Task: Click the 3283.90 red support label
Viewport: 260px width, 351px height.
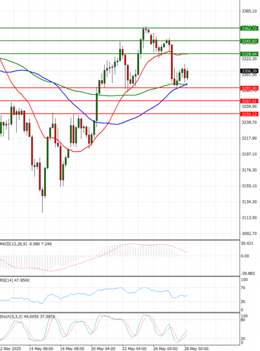Action: [x=249, y=88]
